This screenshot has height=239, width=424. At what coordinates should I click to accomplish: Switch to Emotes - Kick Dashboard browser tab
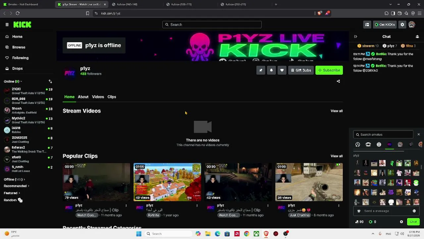tap(27, 4)
